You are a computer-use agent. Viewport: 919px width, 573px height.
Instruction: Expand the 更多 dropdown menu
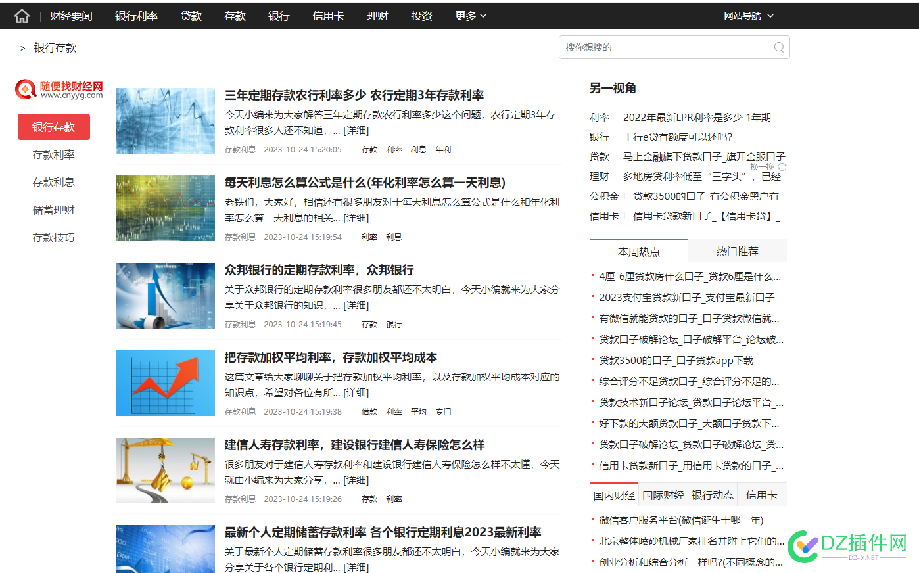click(x=471, y=16)
